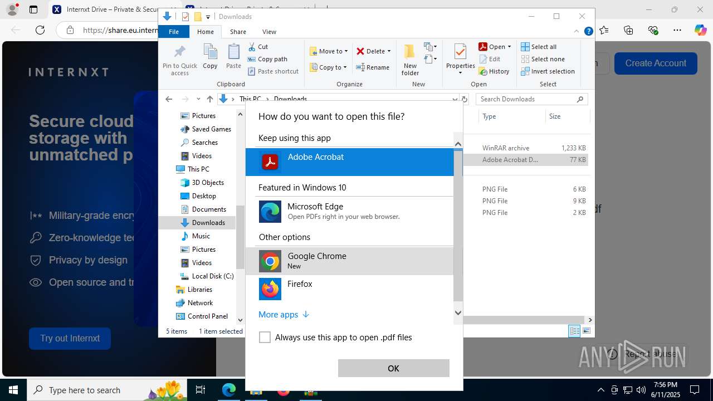713x401 pixels.
Task: Switch to the Share ribbon tab
Action: point(238,32)
